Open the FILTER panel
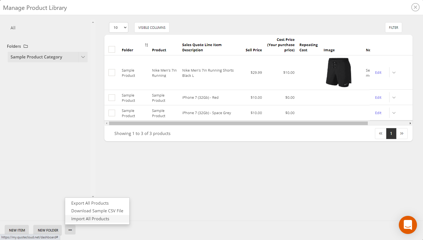This screenshot has height=240, width=423. click(393, 27)
